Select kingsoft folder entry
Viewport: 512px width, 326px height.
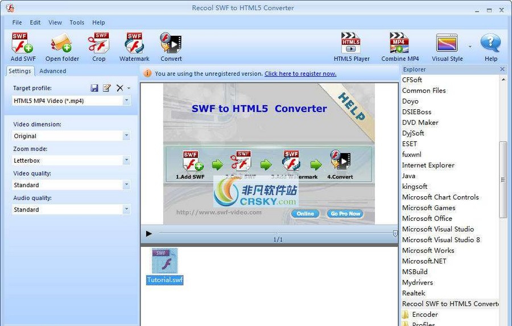point(414,187)
